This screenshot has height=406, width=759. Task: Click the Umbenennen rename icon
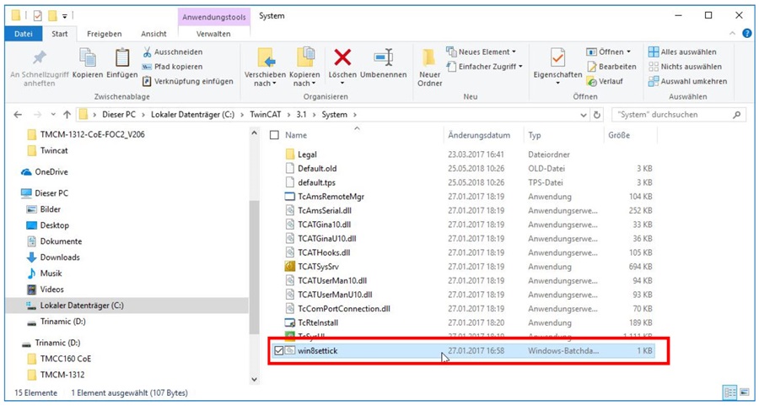(384, 58)
